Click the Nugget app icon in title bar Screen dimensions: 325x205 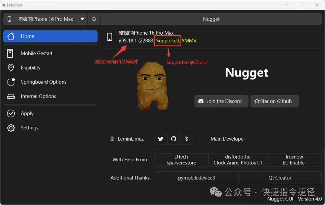[5, 5]
